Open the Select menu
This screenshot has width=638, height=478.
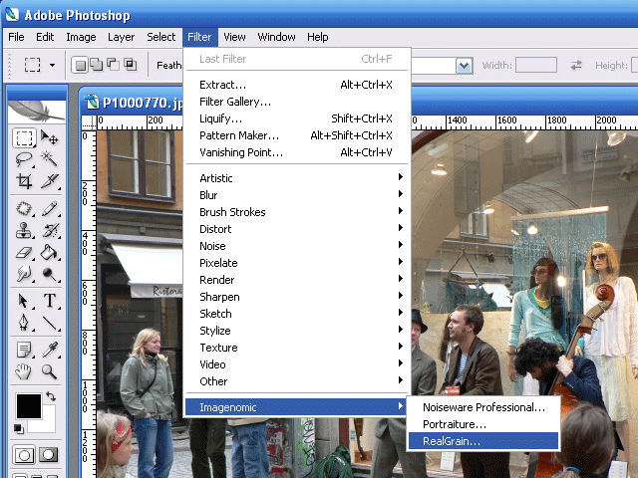(x=161, y=37)
